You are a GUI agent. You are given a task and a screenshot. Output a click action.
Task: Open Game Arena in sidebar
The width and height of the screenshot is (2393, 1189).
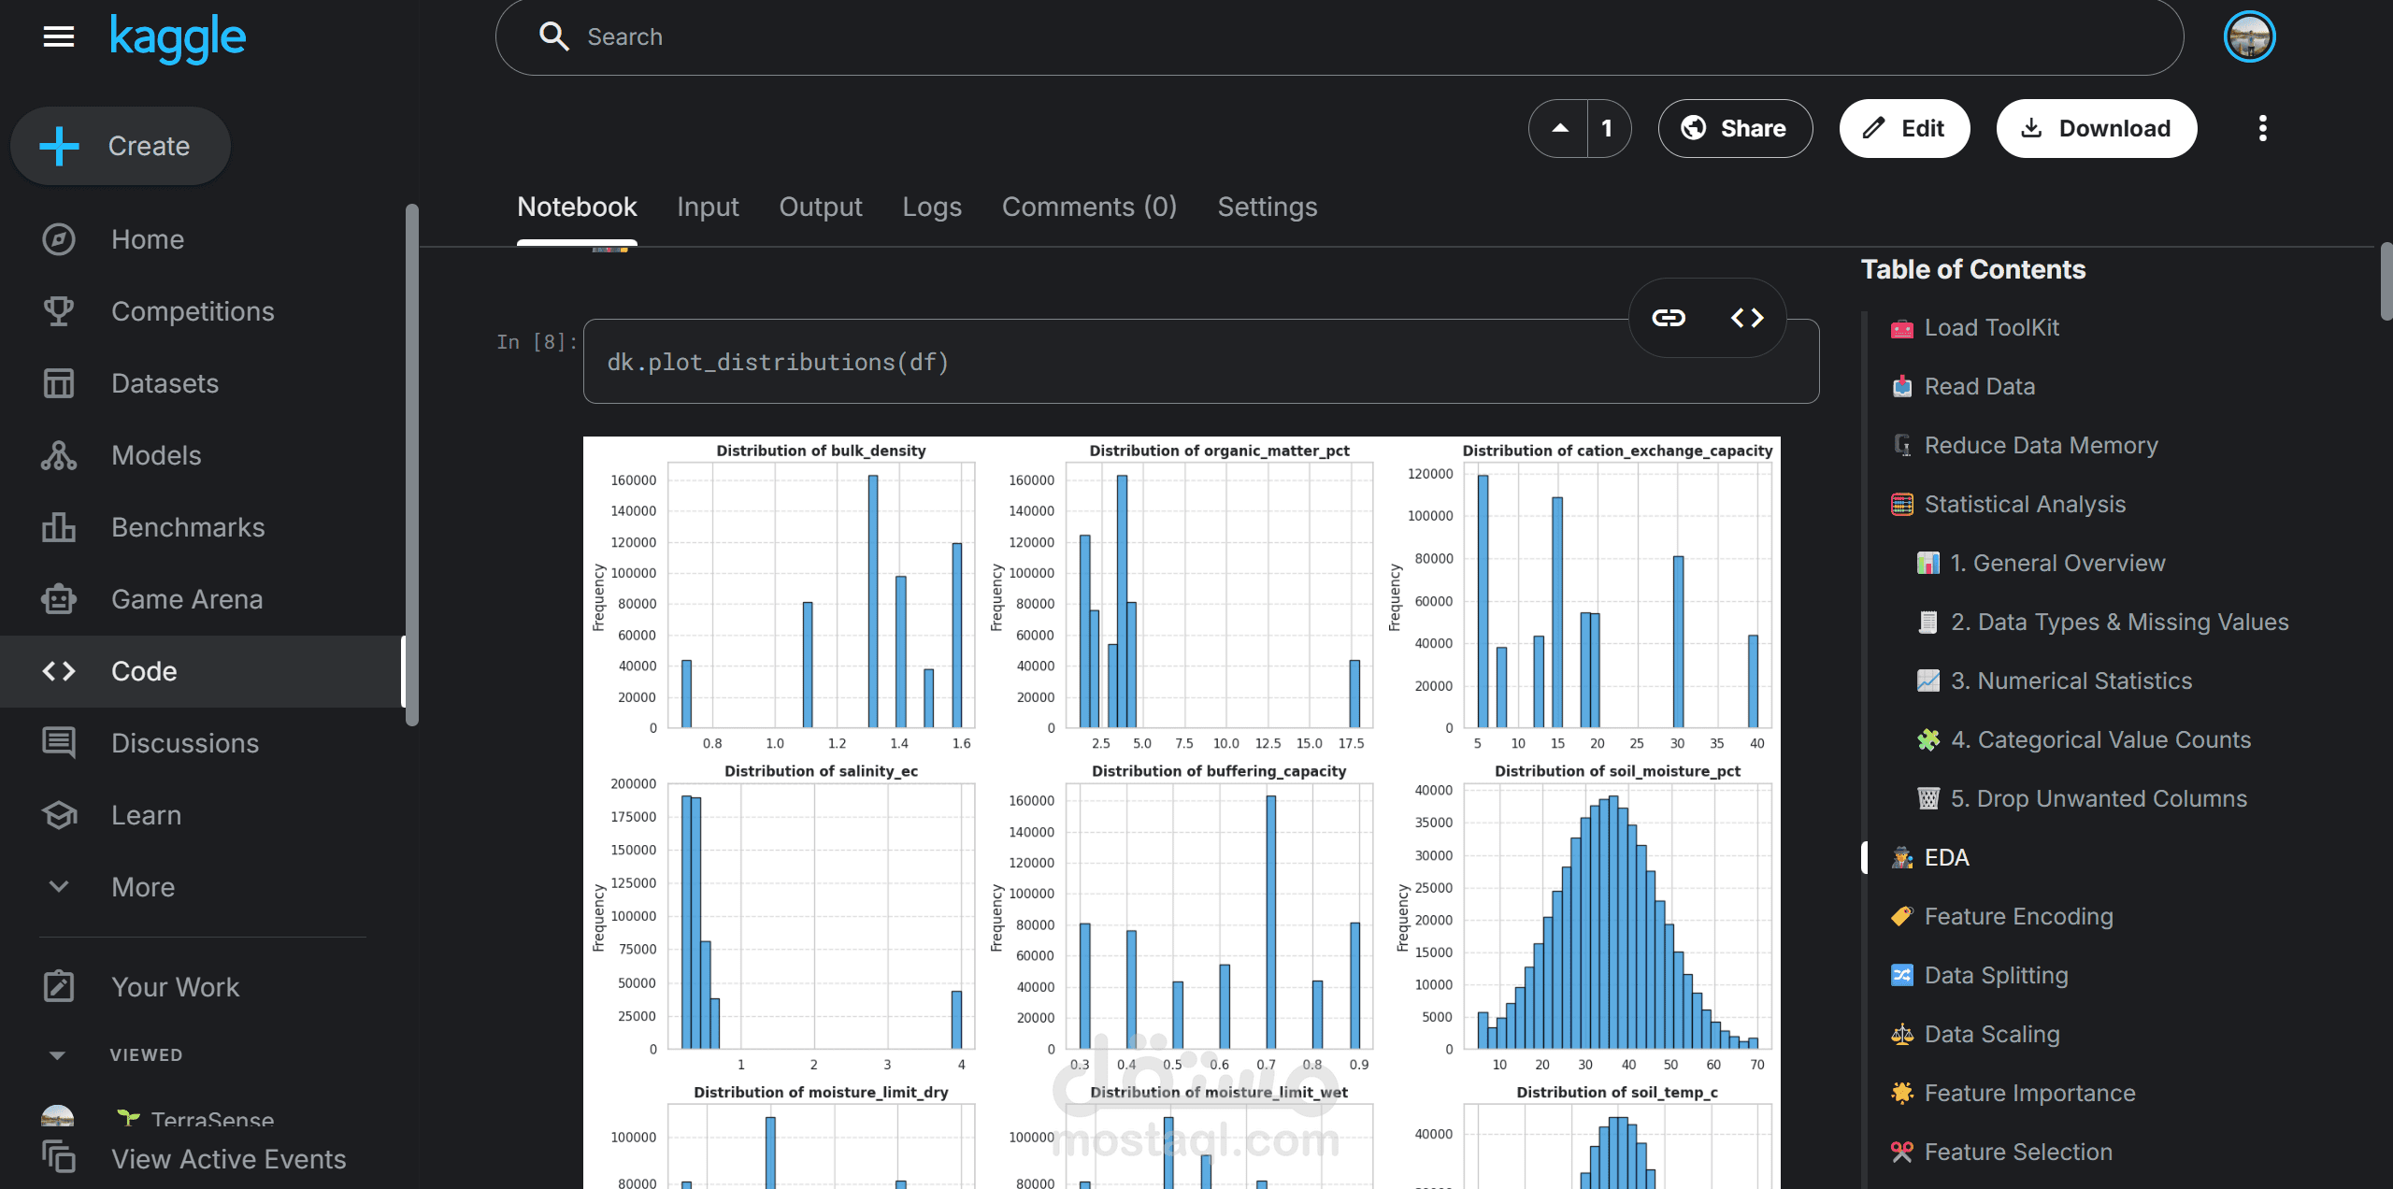point(186,599)
